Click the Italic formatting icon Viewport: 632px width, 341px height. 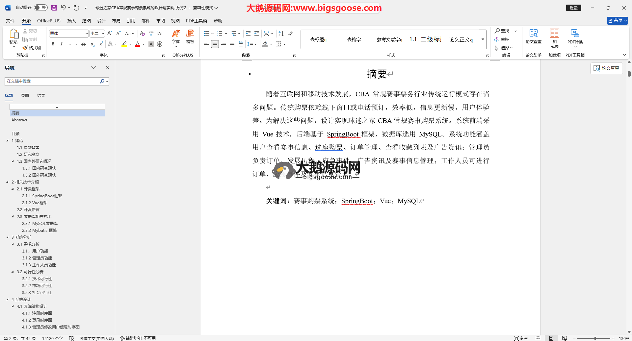[61, 44]
